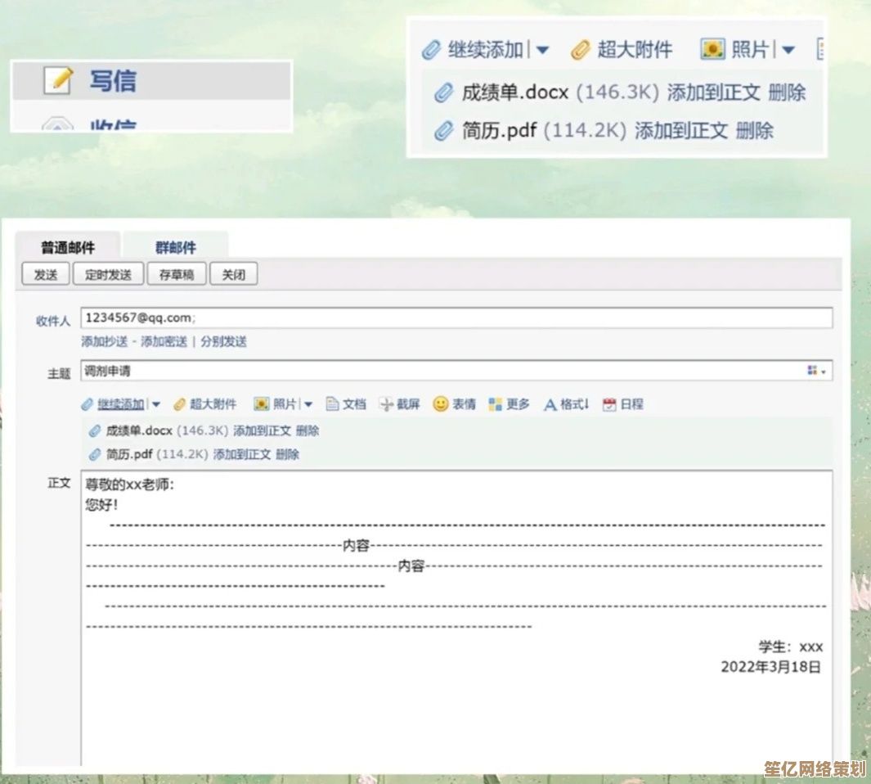
Task: Click the 关闭 button
Action: [233, 274]
